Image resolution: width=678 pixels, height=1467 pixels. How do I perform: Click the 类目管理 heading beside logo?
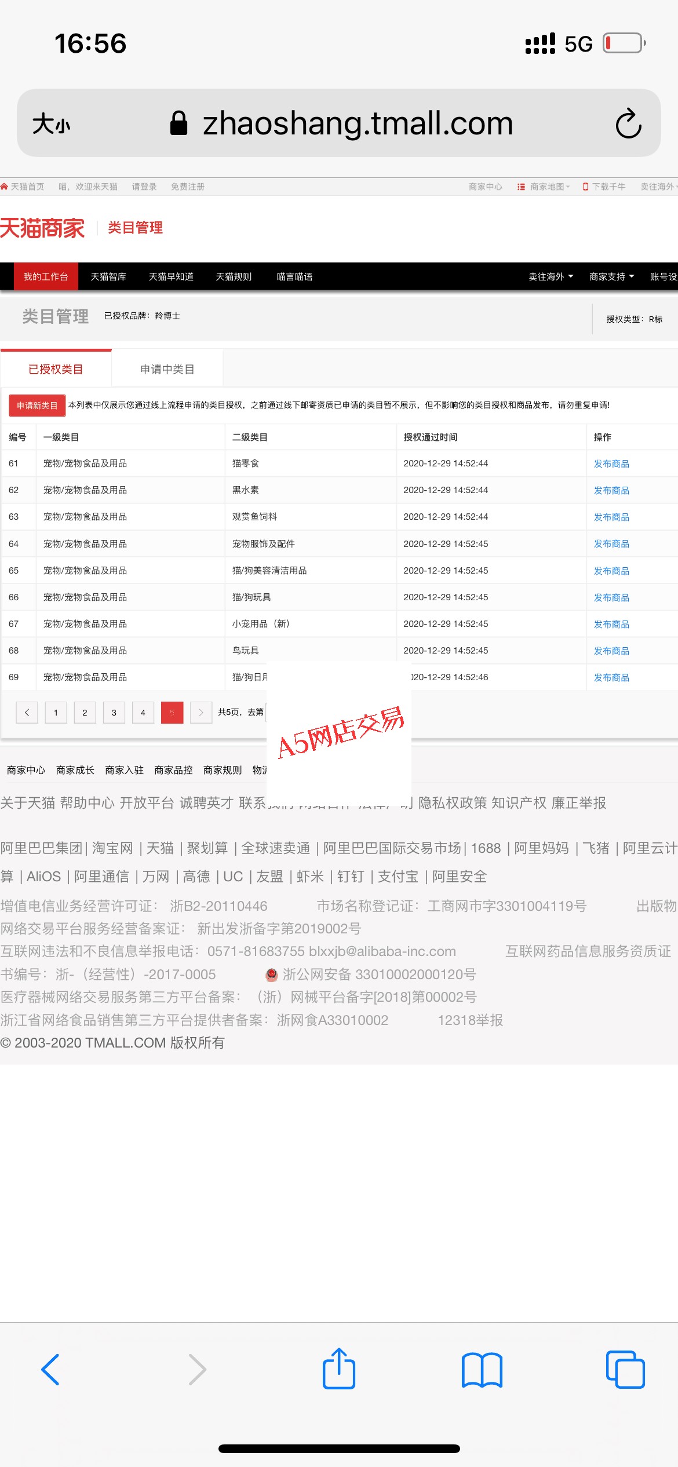pyautogui.click(x=135, y=228)
